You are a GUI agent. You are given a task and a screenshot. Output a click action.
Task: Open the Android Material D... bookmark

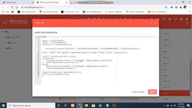click(x=27, y=12)
